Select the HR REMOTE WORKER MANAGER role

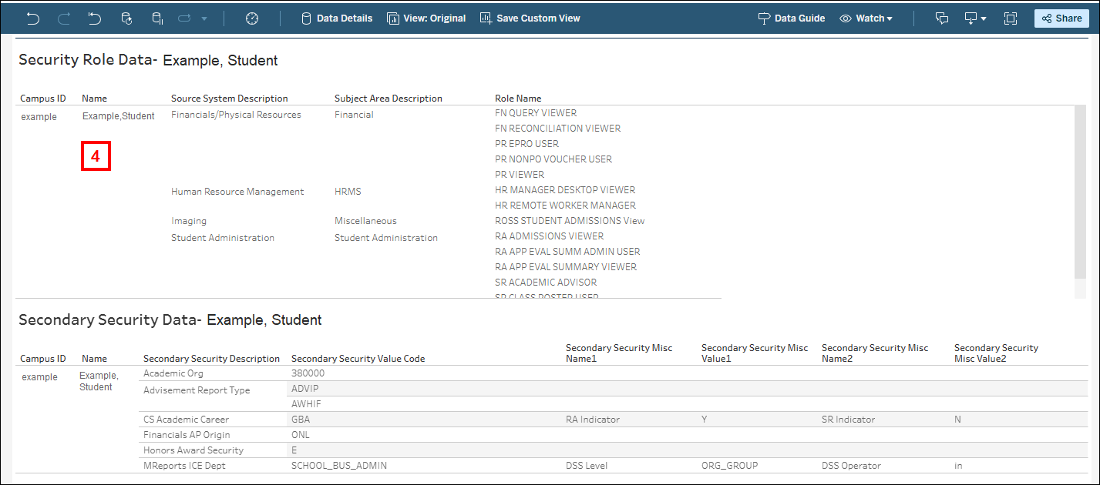(x=565, y=206)
